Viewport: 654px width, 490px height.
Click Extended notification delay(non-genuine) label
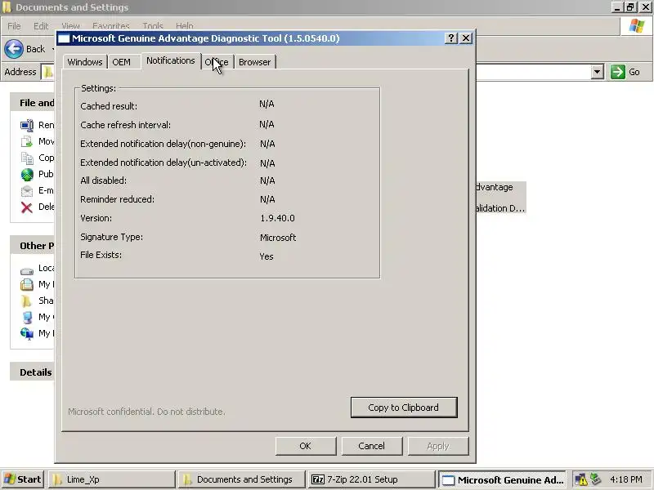tap(163, 144)
